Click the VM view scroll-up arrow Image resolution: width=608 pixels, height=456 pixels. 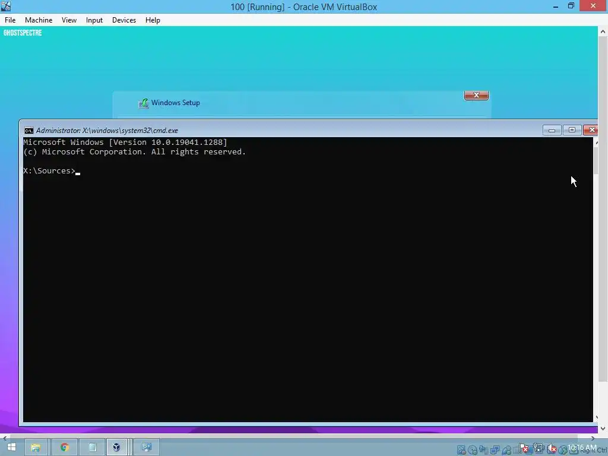603,32
